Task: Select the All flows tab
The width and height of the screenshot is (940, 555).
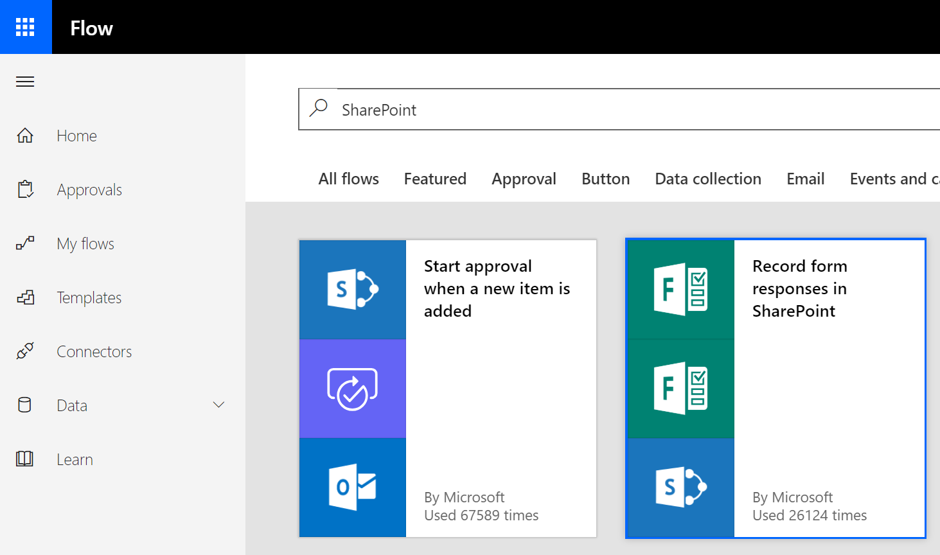Action: [348, 179]
